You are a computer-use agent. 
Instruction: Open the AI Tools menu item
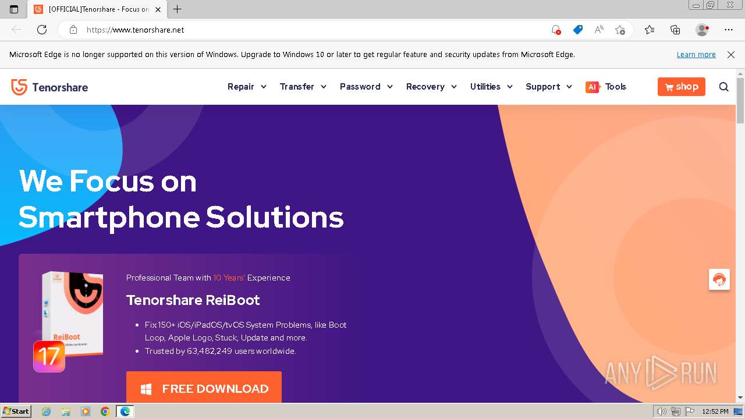click(x=606, y=87)
